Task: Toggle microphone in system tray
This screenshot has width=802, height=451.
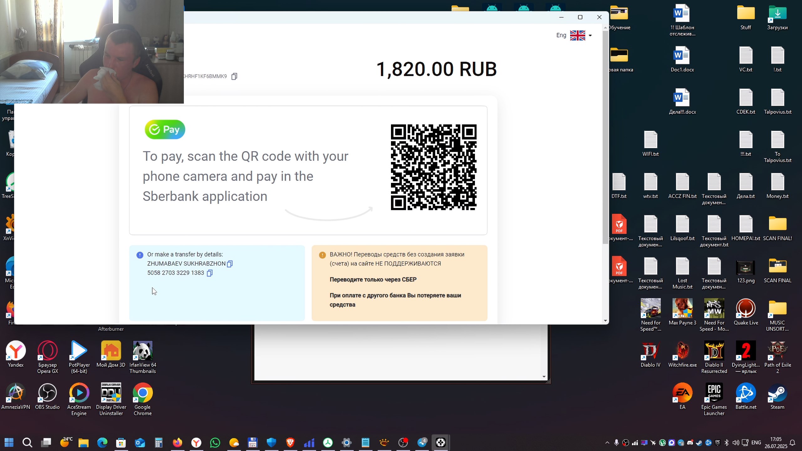Action: click(616, 443)
